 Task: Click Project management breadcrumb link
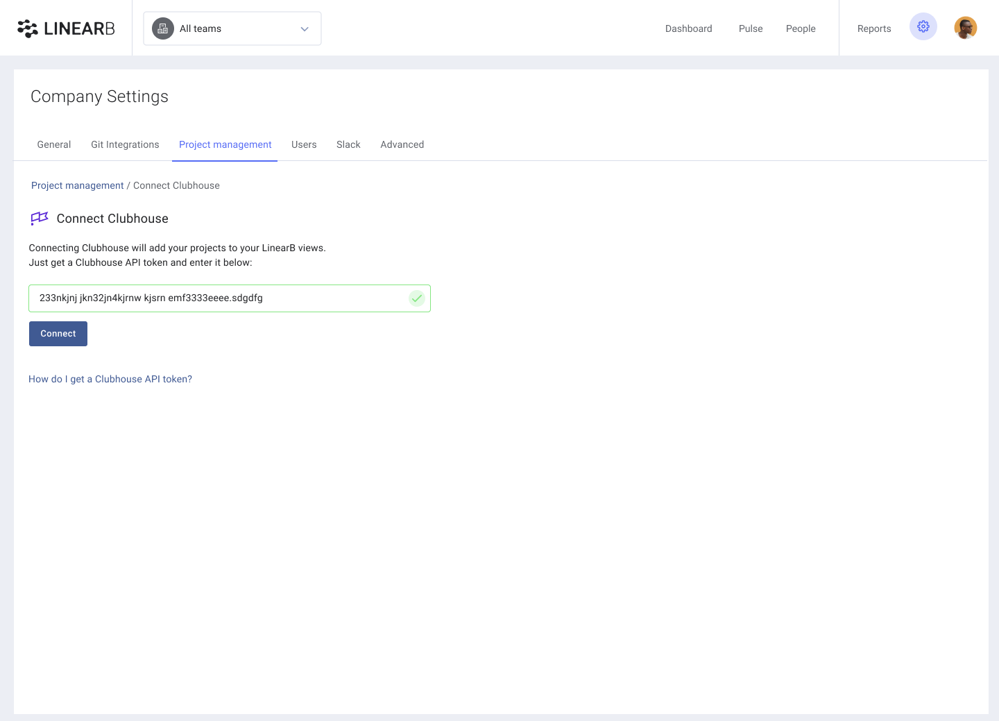coord(78,185)
